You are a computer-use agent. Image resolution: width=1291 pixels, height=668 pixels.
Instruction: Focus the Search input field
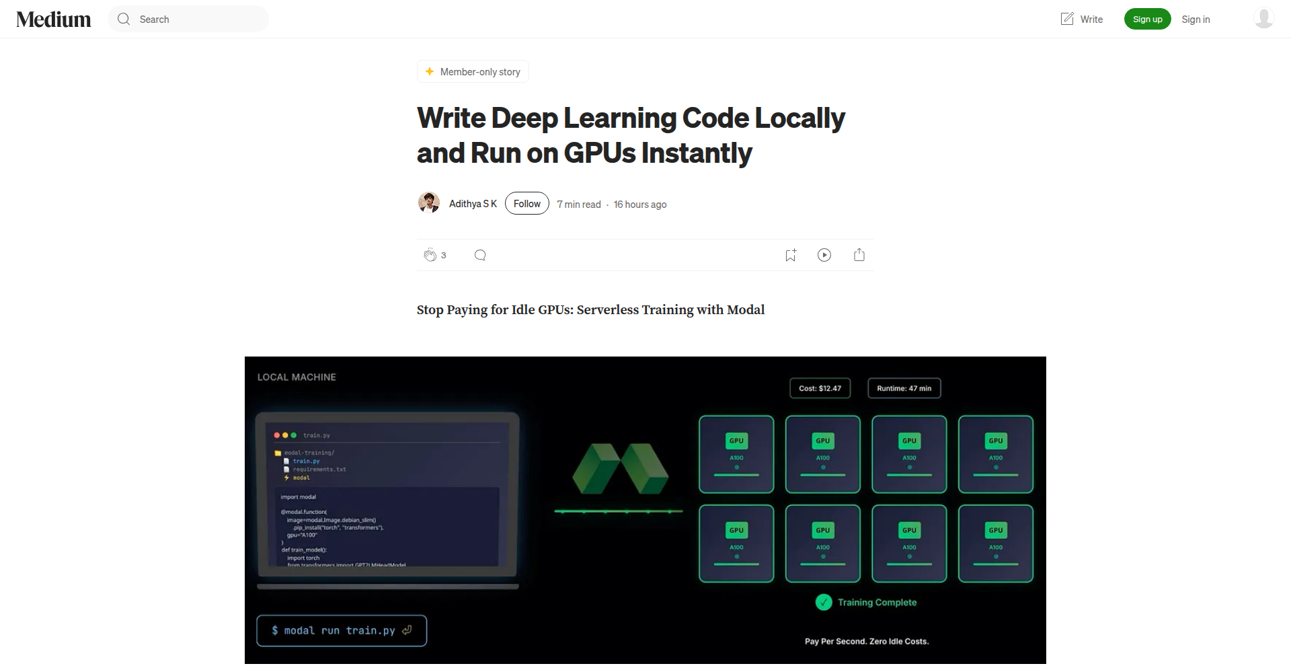pos(188,20)
